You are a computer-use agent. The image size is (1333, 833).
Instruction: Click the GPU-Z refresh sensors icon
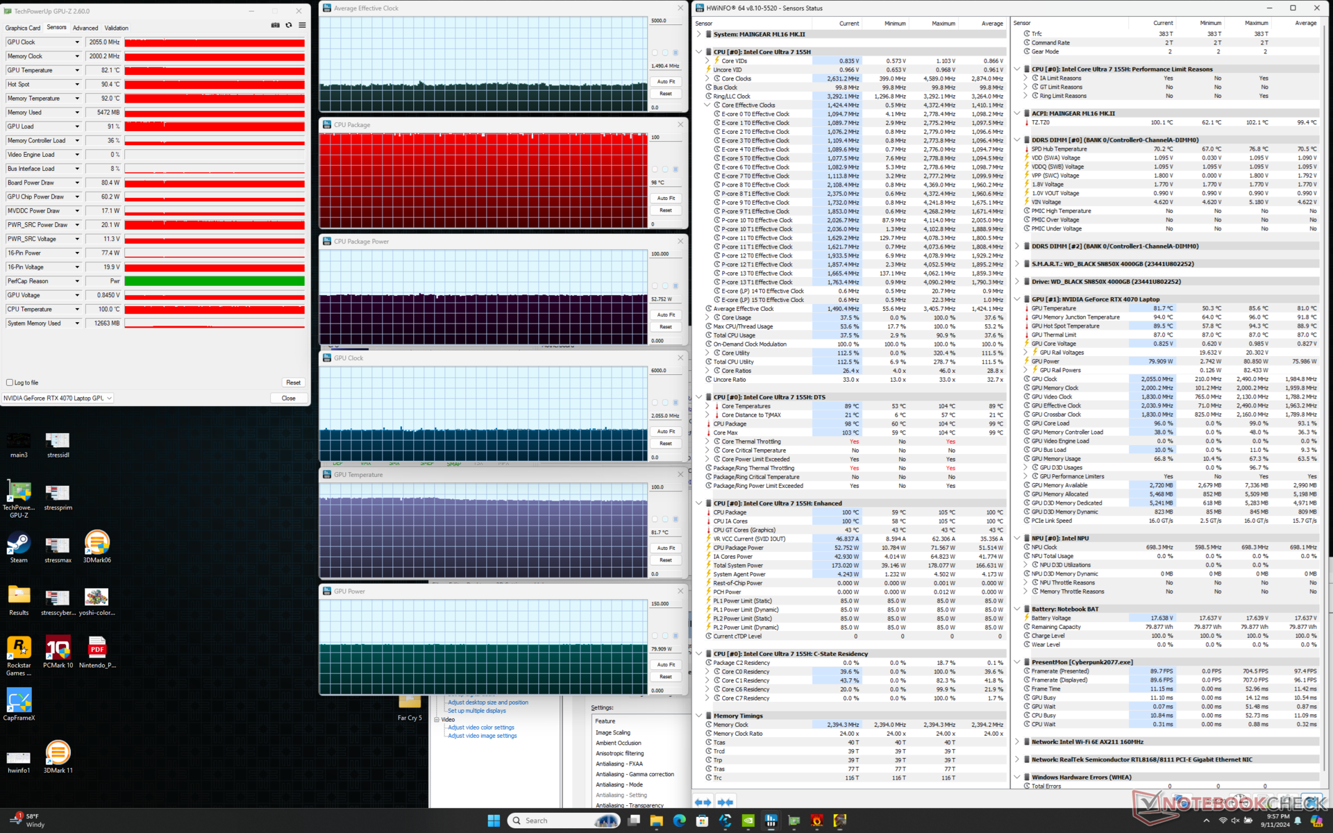[x=289, y=25]
